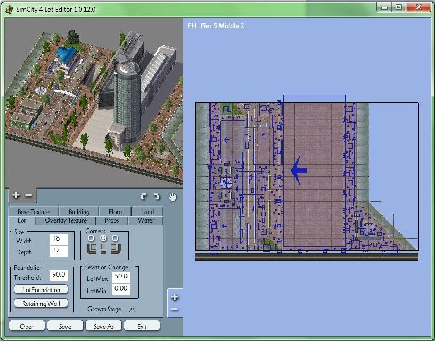Switch to the Land tab
Screen dimensions: 435x341
(147, 212)
